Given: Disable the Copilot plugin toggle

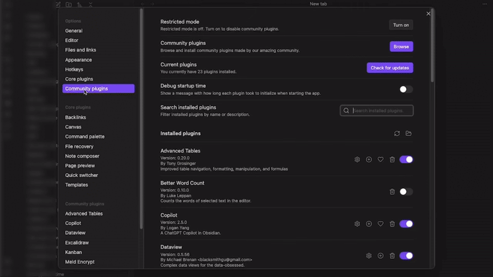Looking at the screenshot, I should [x=406, y=224].
